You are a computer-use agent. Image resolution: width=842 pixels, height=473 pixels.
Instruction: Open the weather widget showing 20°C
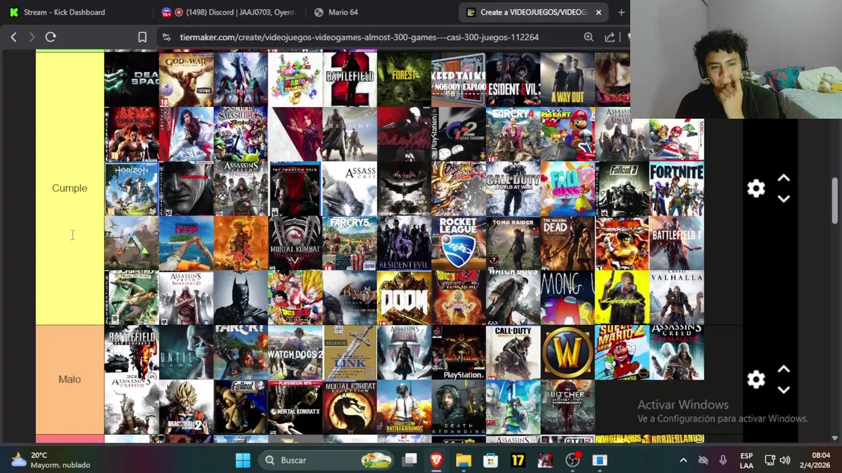(49, 461)
